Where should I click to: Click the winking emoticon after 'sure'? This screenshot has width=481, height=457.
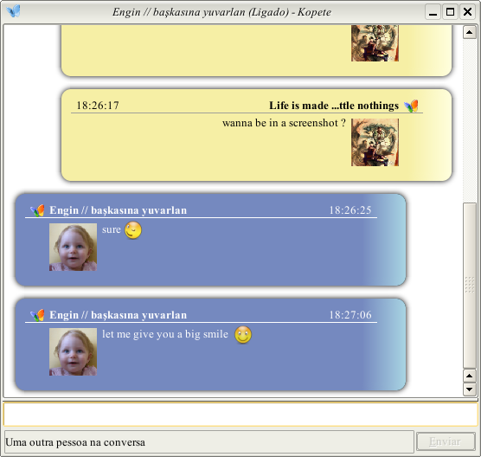133,230
